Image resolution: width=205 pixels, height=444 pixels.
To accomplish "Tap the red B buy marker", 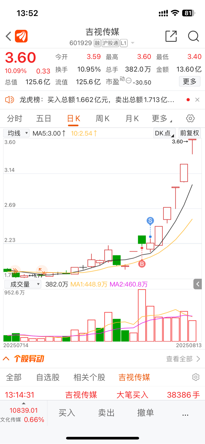I will [x=142, y=264].
